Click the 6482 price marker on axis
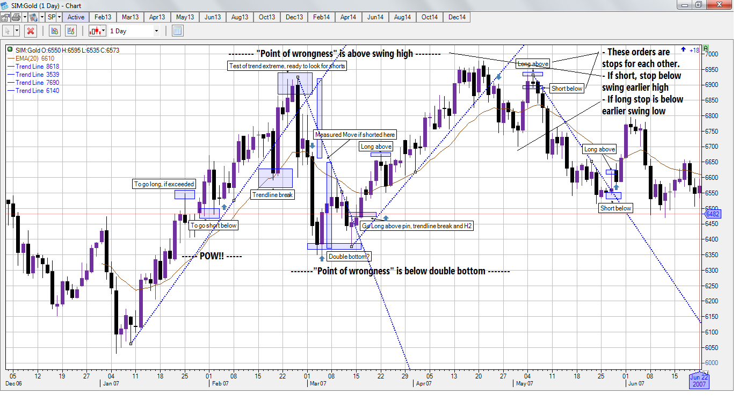This screenshot has height=408, width=739. 714,214
